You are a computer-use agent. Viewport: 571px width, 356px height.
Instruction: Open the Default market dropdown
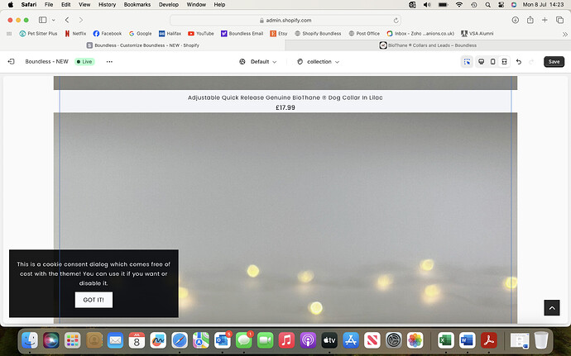point(258,62)
